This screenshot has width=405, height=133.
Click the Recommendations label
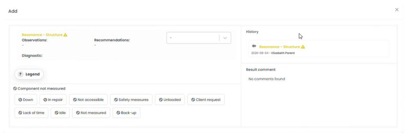[112, 40]
